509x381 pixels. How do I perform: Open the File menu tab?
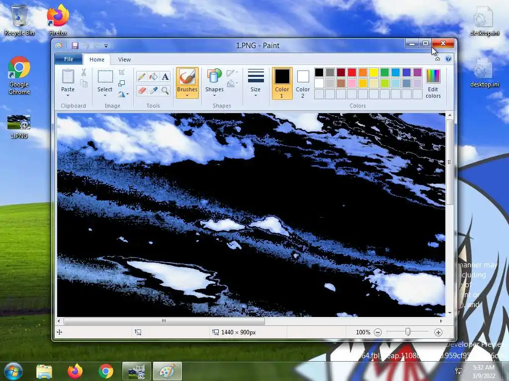69,59
